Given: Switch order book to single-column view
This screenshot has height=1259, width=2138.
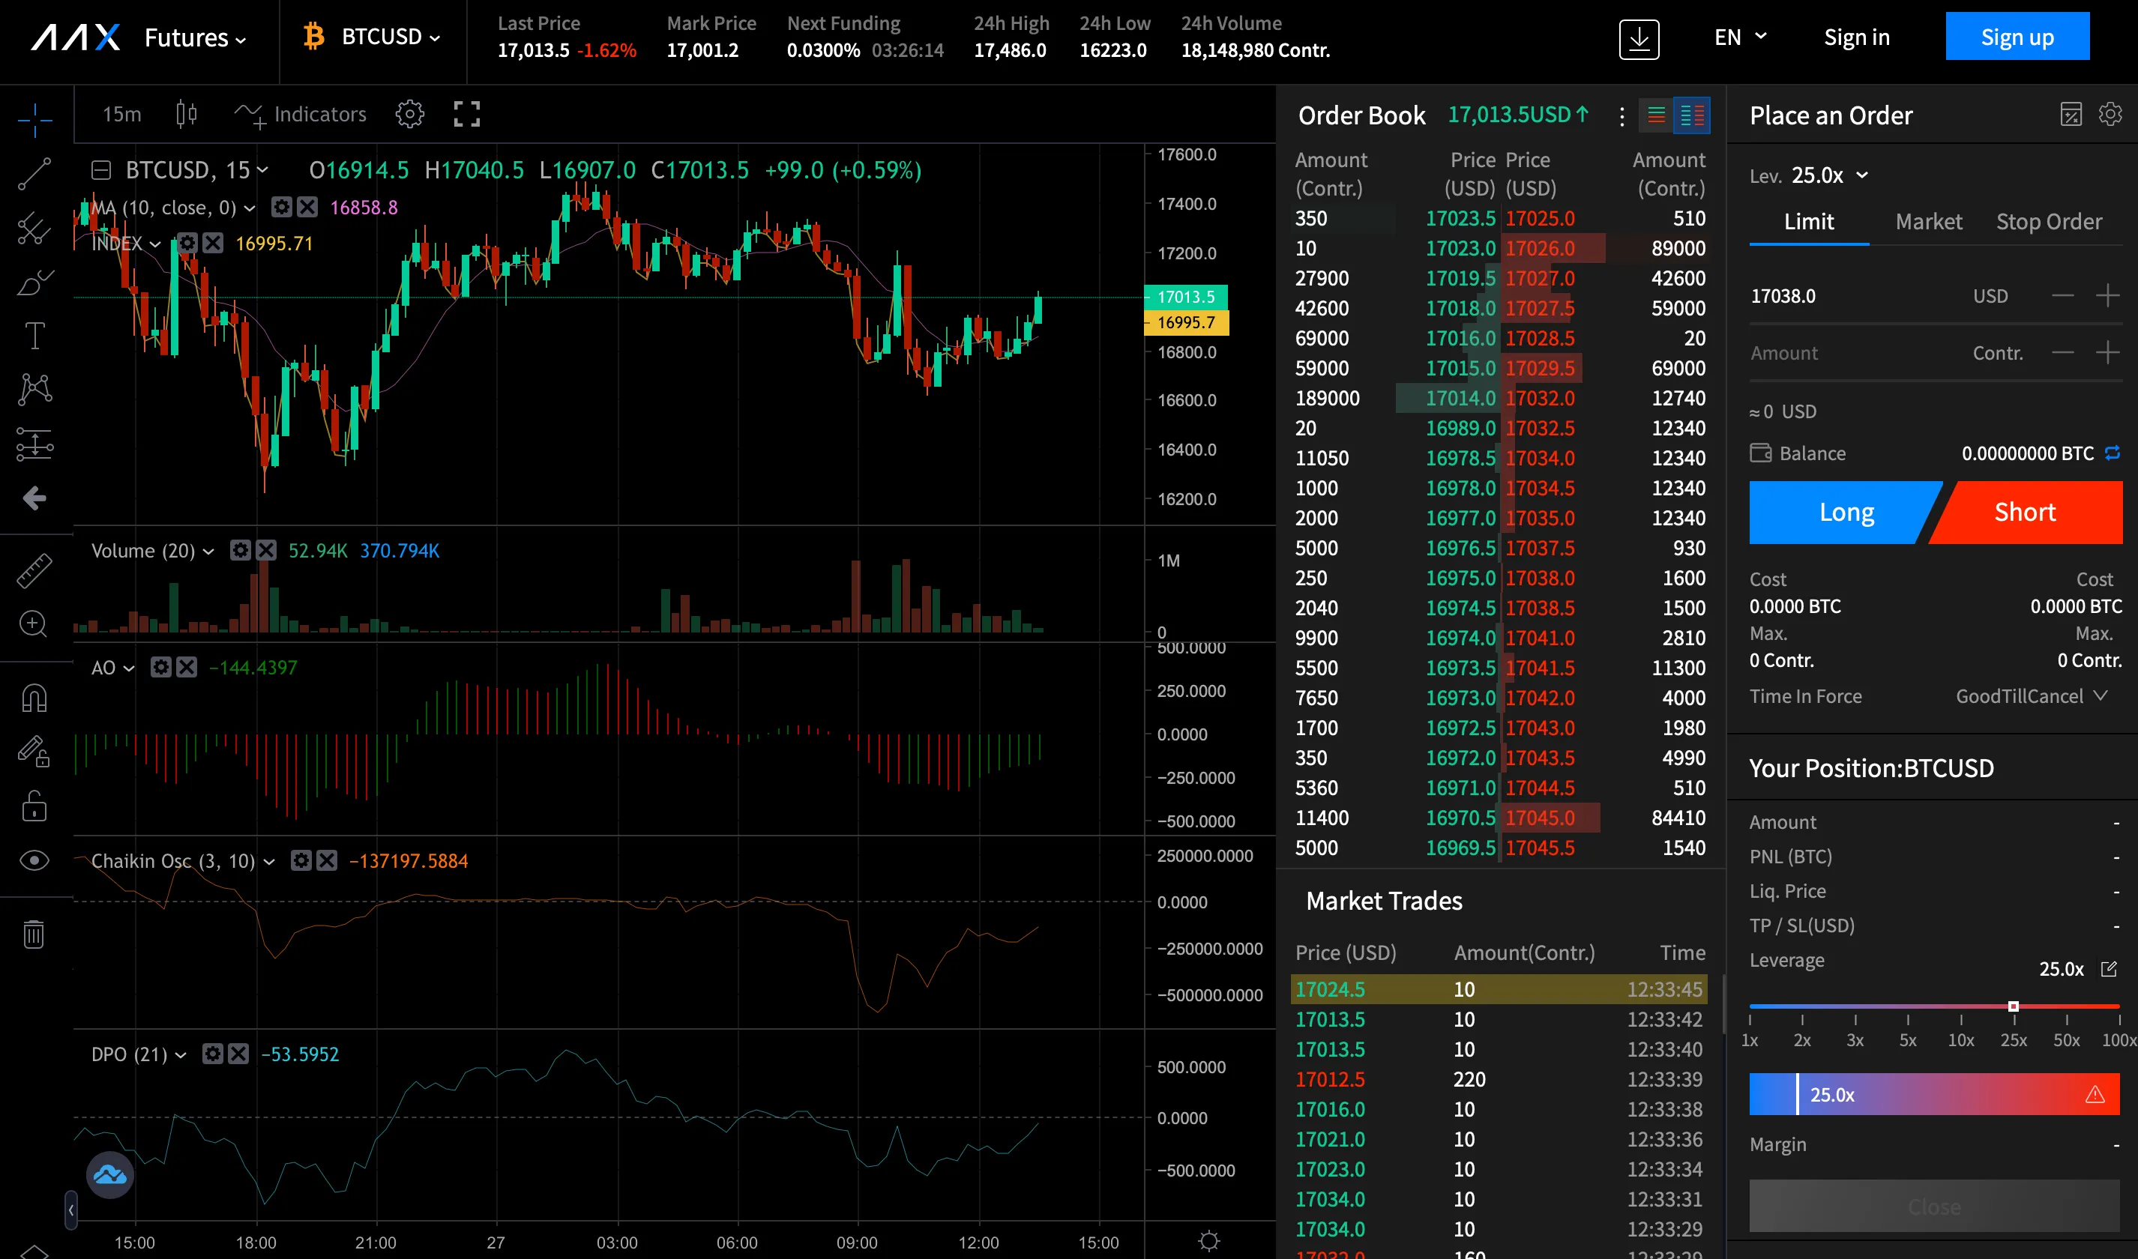Looking at the screenshot, I should coord(1655,115).
